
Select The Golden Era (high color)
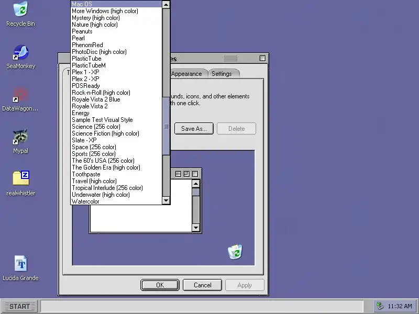pos(116,167)
